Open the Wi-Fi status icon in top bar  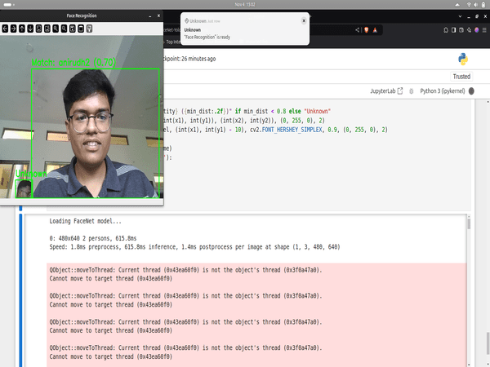[x=469, y=5]
